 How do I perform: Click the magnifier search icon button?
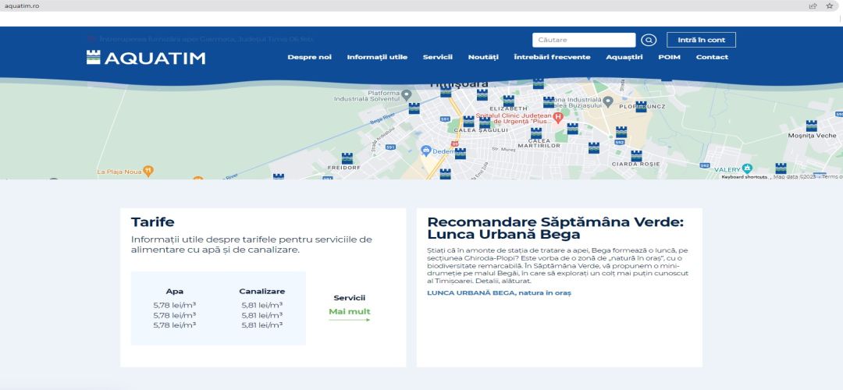(x=649, y=40)
